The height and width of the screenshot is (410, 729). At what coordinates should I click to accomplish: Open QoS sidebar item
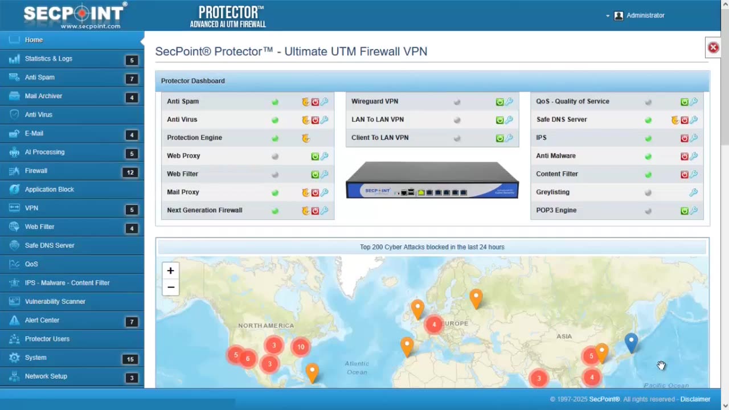pos(72,264)
